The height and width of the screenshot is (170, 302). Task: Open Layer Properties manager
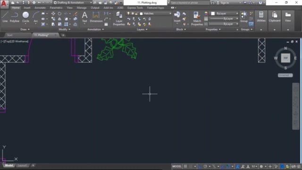119,18
